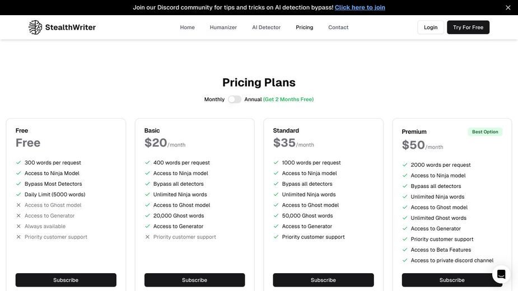Toggle Monthly to Annual billing switch

[x=235, y=100]
